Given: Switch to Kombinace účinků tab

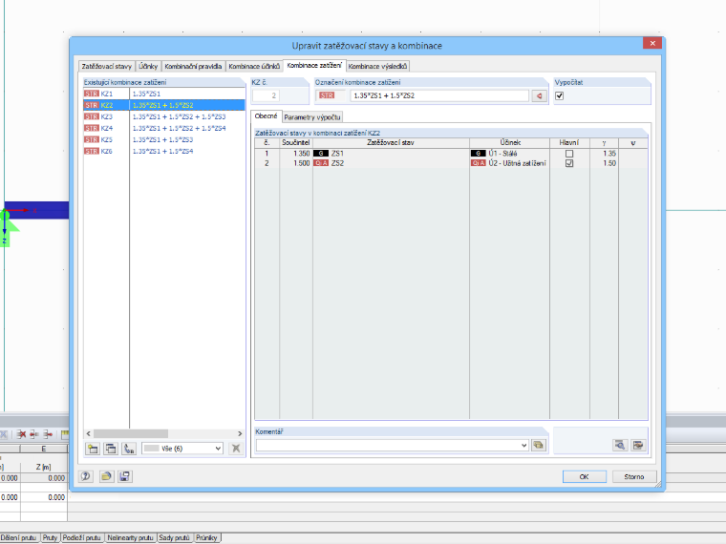Looking at the screenshot, I should point(254,66).
